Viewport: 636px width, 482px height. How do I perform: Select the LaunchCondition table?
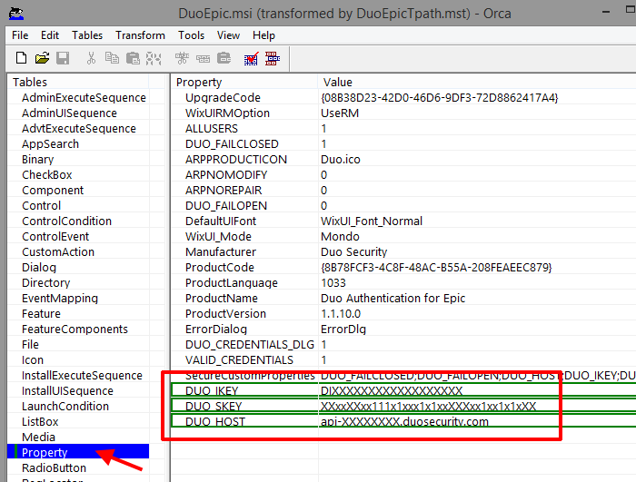[x=65, y=406]
